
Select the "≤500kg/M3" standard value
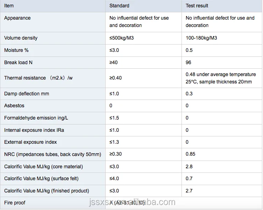[121, 38]
